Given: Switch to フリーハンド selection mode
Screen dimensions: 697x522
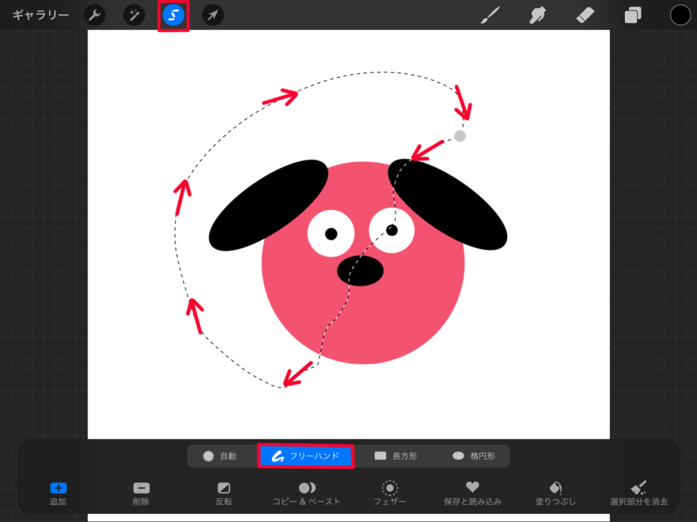Looking at the screenshot, I should (306, 456).
